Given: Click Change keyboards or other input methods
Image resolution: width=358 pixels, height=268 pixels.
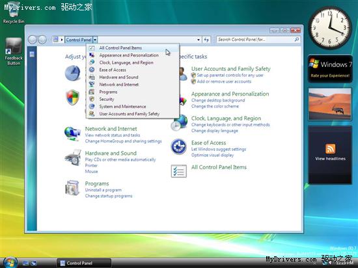Looking at the screenshot, I should click(230, 125).
